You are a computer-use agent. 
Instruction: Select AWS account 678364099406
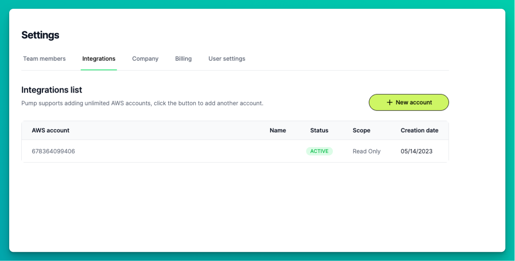pyautogui.click(x=54, y=151)
